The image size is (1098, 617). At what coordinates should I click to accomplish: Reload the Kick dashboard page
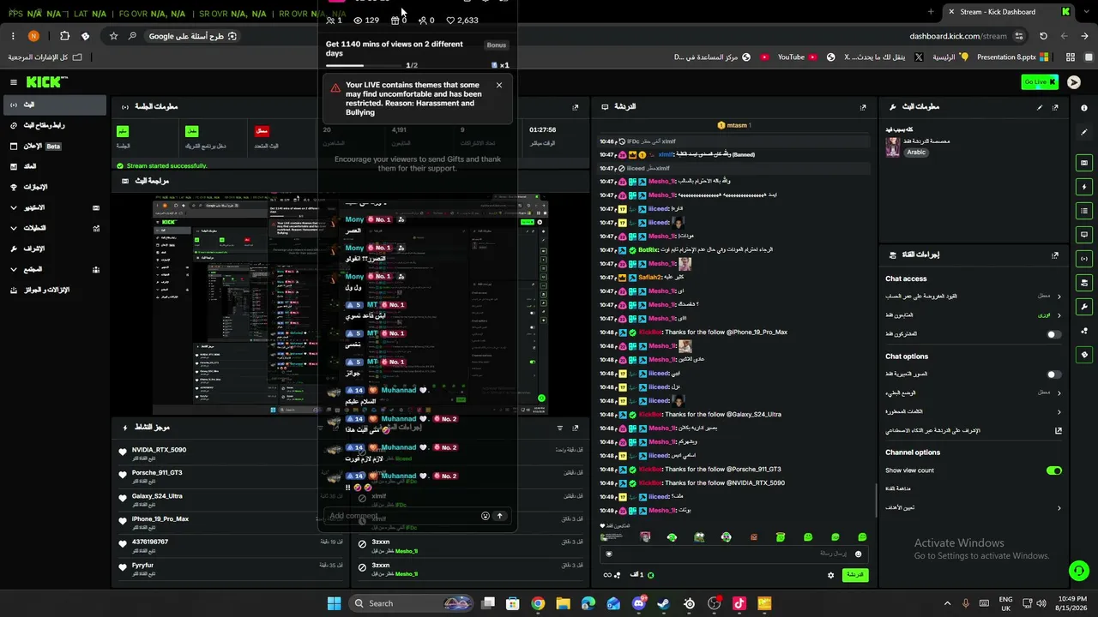(x=1043, y=36)
